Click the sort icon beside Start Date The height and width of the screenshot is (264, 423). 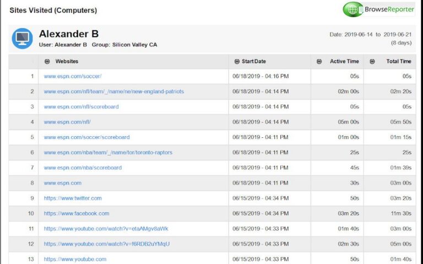237,62
